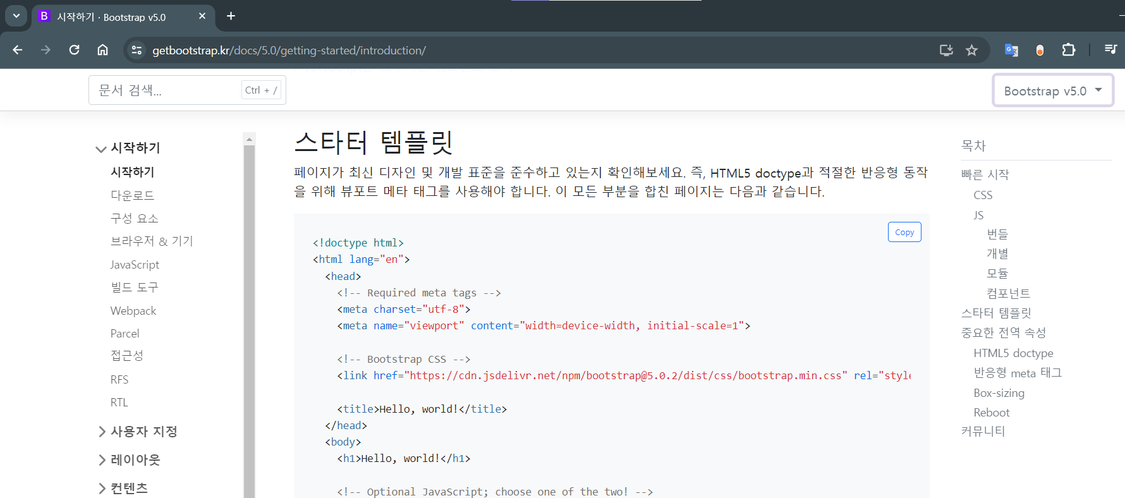Open the 시작하기 sub-page link
The image size is (1125, 498).
point(132,172)
